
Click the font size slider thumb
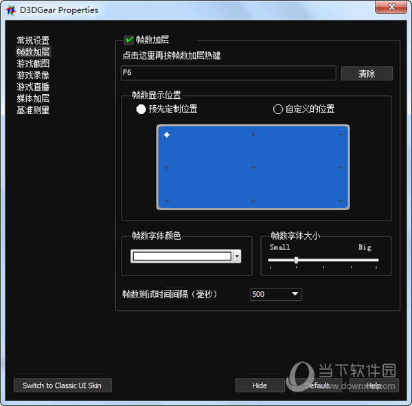296,260
